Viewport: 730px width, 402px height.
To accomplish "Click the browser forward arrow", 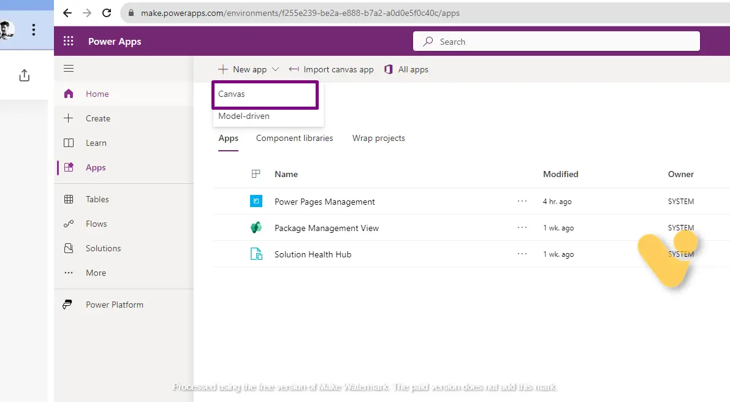I will tap(87, 13).
